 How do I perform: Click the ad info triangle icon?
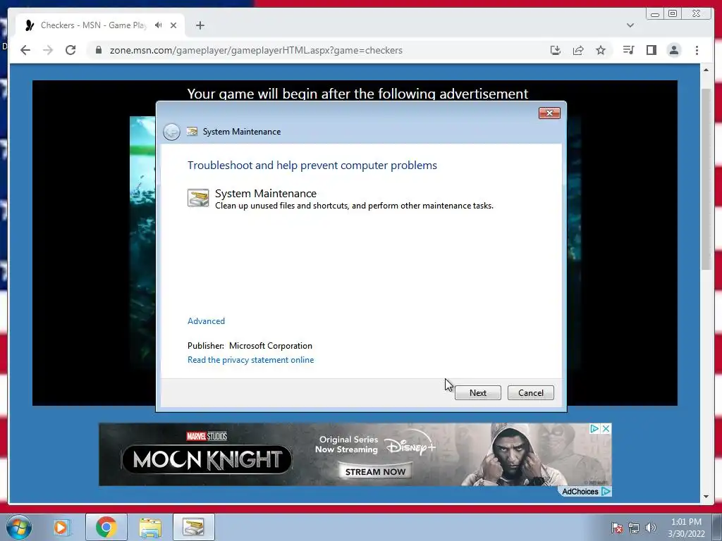pos(594,429)
